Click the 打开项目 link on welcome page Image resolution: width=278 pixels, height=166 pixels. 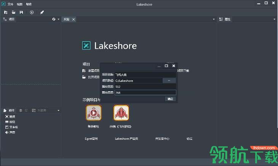click(94, 77)
